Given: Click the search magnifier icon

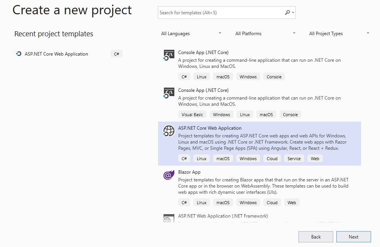Looking at the screenshot, I should point(287,12).
